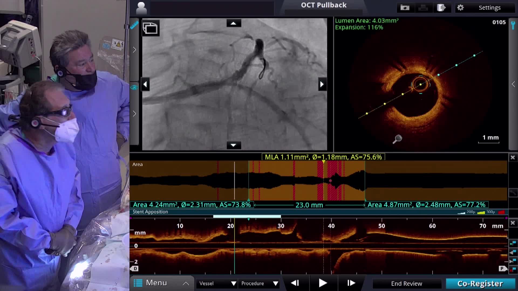
Task: Jump to previous bookmark flag
Action: point(513,252)
